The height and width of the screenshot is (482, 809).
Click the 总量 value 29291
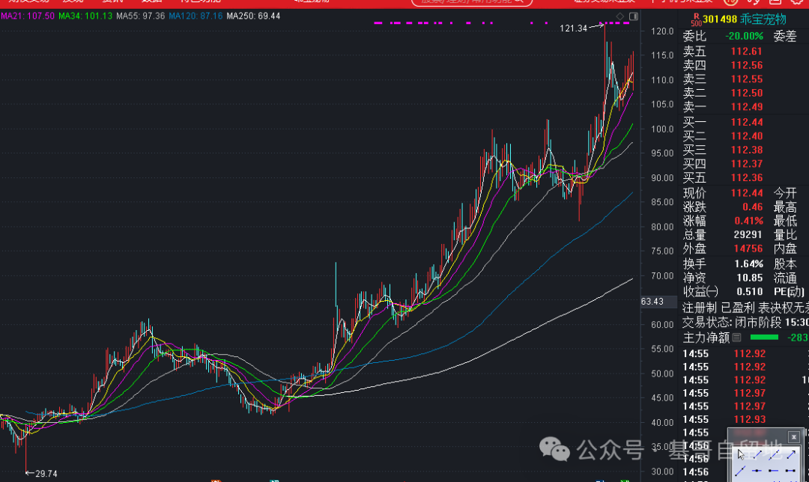(x=748, y=235)
